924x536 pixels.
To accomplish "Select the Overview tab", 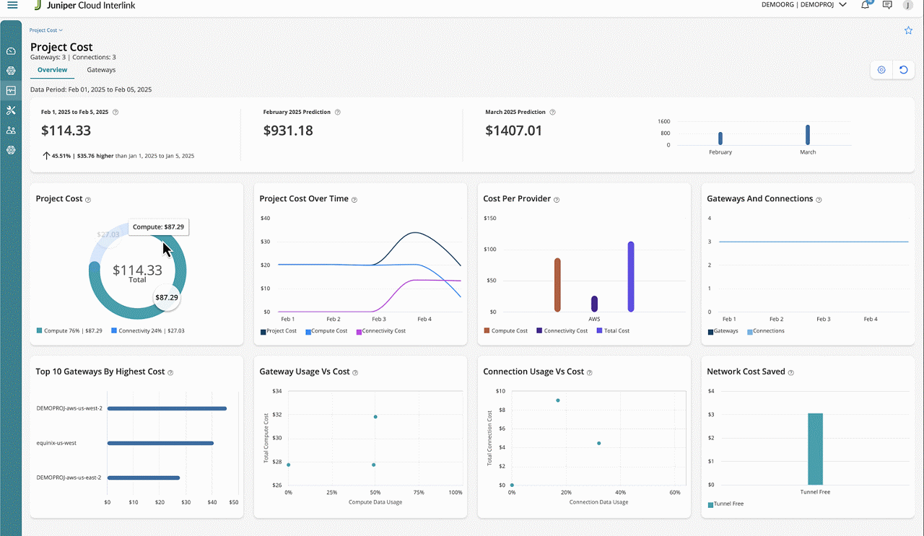I will (x=52, y=70).
